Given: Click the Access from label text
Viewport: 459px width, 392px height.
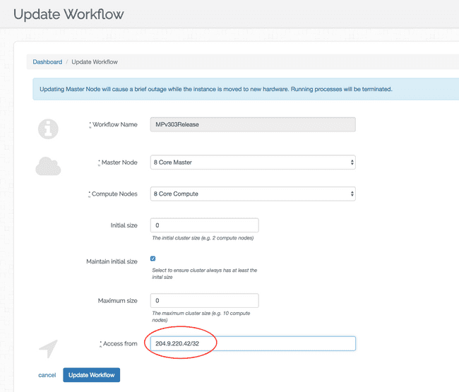Looking at the screenshot, I should coord(120,344).
